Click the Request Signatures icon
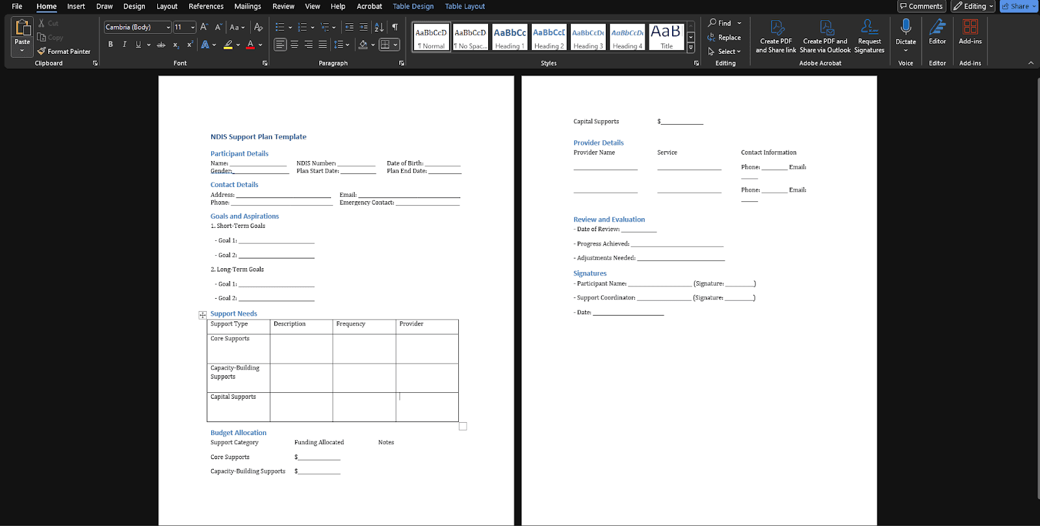The image size is (1040, 526). pos(869,27)
